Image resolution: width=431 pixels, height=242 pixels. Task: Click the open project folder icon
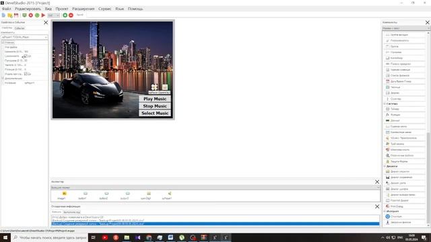point(10,15)
